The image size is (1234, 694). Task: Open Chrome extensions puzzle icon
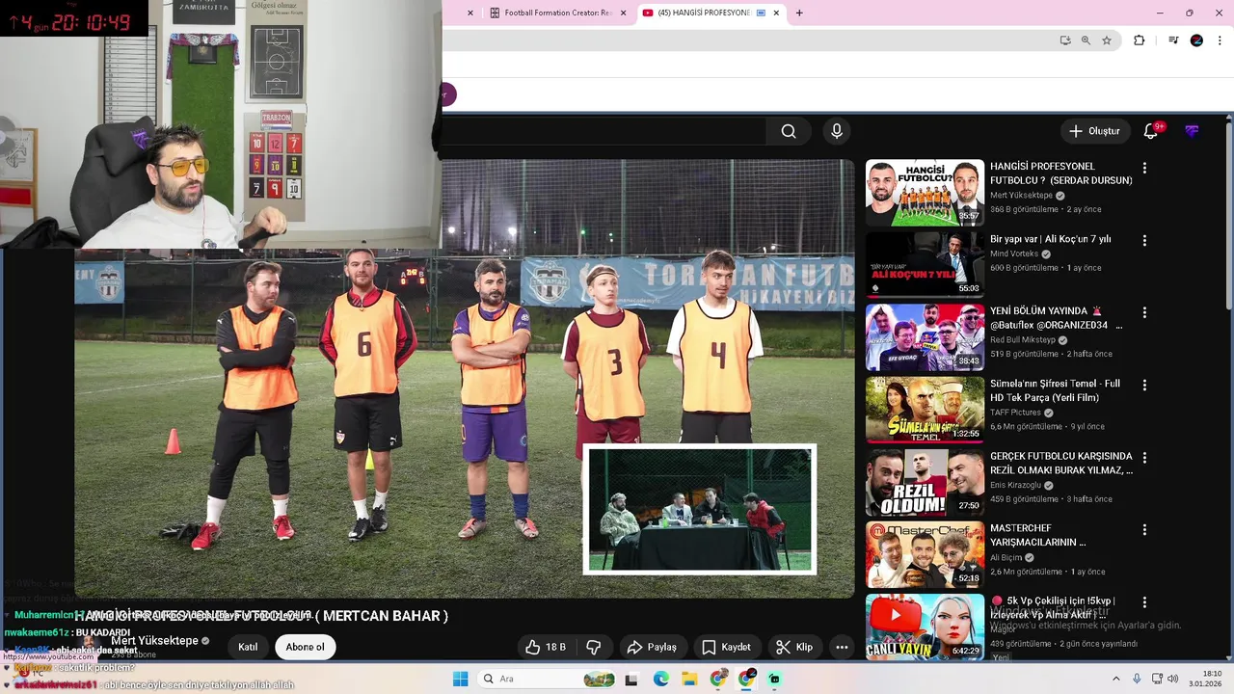pos(1140,40)
